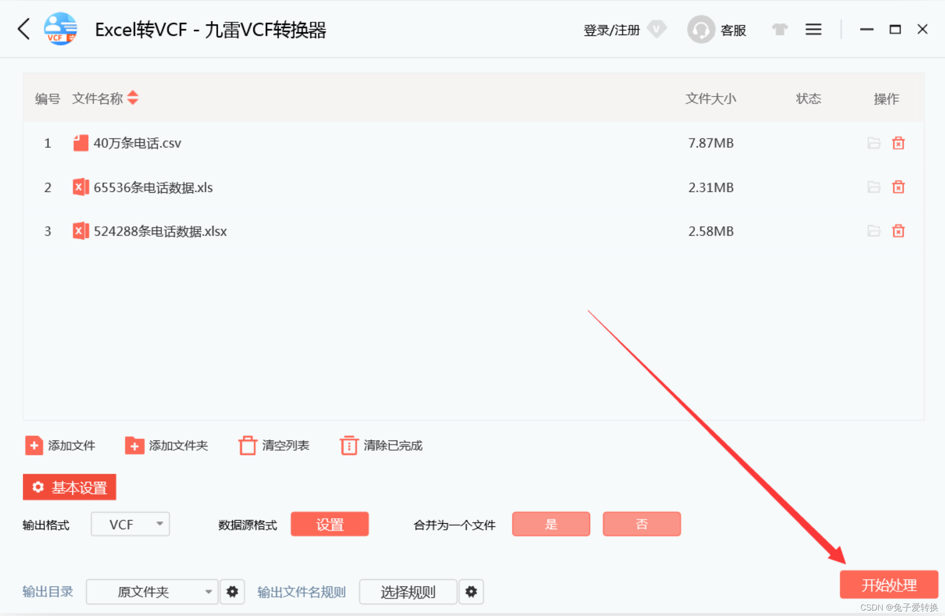This screenshot has width=945, height=616.
Task: Open the VIP diamond icon
Action: [x=656, y=30]
